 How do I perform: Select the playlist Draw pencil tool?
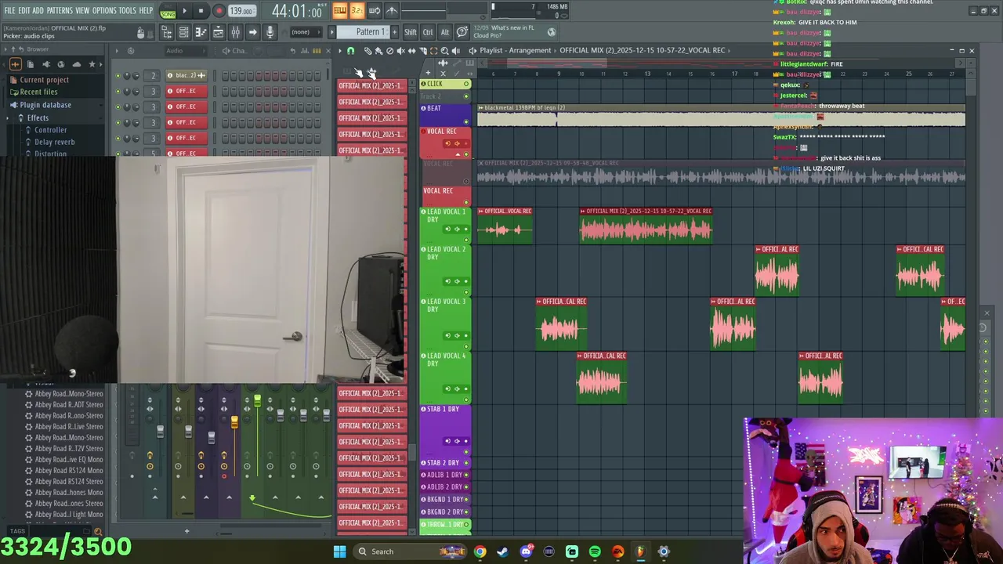click(x=368, y=50)
